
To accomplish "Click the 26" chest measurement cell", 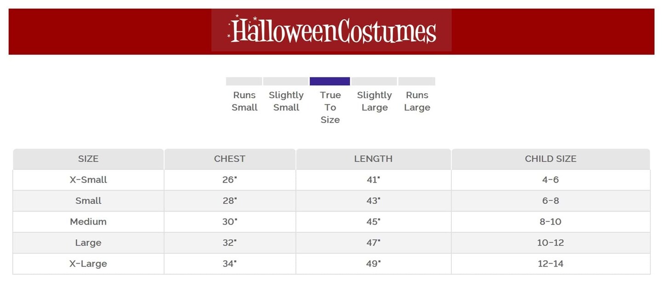I will click(x=229, y=180).
